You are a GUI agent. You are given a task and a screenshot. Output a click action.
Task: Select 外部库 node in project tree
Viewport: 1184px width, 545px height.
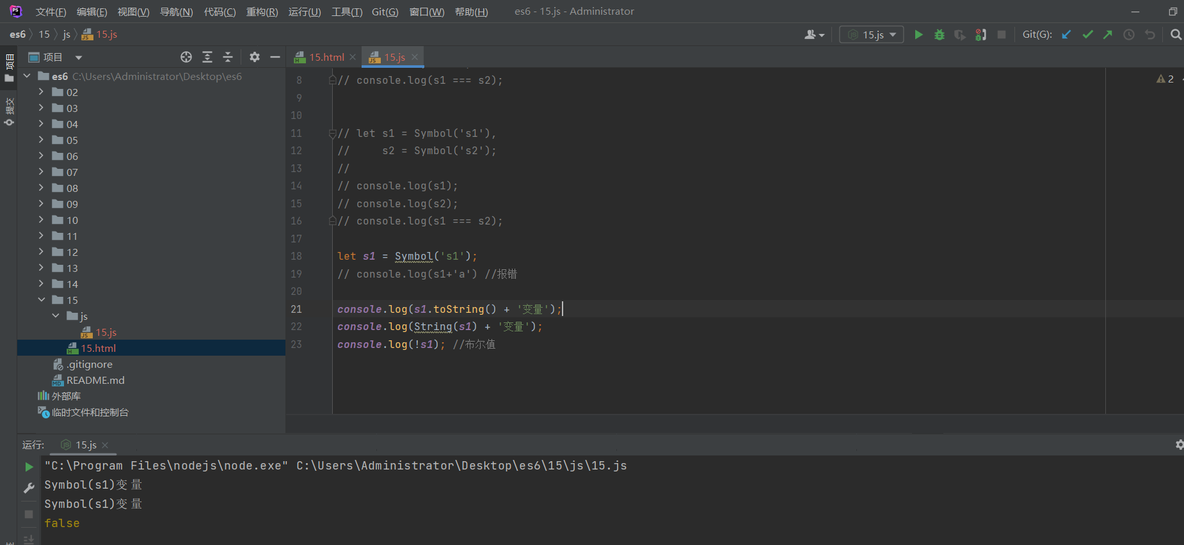point(59,397)
